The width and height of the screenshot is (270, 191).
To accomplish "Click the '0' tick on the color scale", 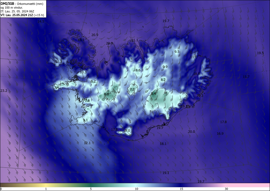I will click(x=1, y=189).
